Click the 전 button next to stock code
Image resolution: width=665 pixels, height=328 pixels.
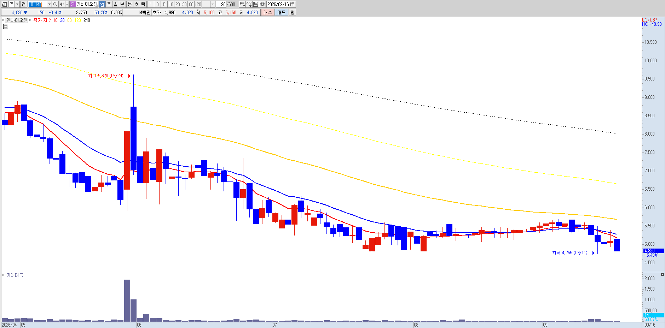[x=23, y=4]
